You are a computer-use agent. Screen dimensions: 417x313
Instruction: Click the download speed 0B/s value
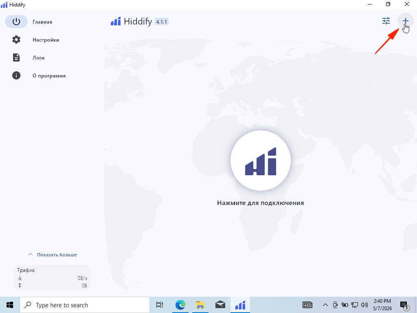pos(82,278)
